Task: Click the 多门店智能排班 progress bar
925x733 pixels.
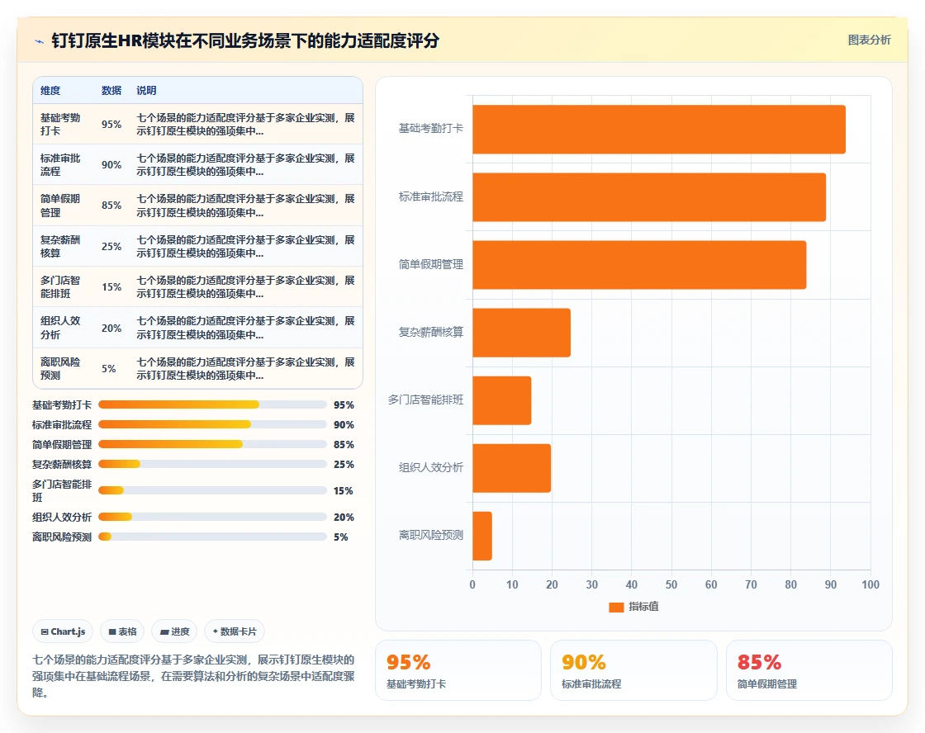Action: (x=212, y=490)
